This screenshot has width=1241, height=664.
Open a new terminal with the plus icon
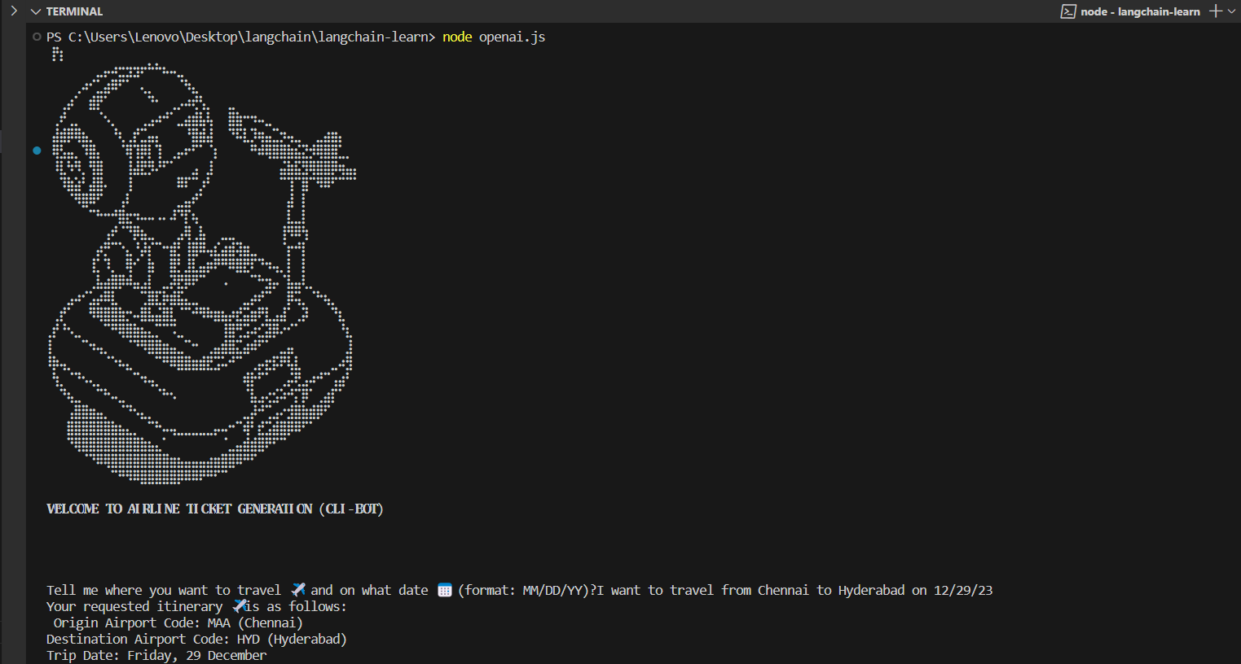tap(1216, 11)
